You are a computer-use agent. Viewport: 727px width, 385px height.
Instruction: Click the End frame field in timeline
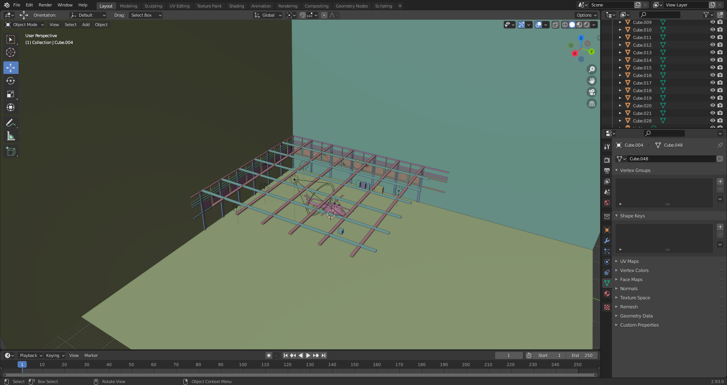click(x=582, y=355)
